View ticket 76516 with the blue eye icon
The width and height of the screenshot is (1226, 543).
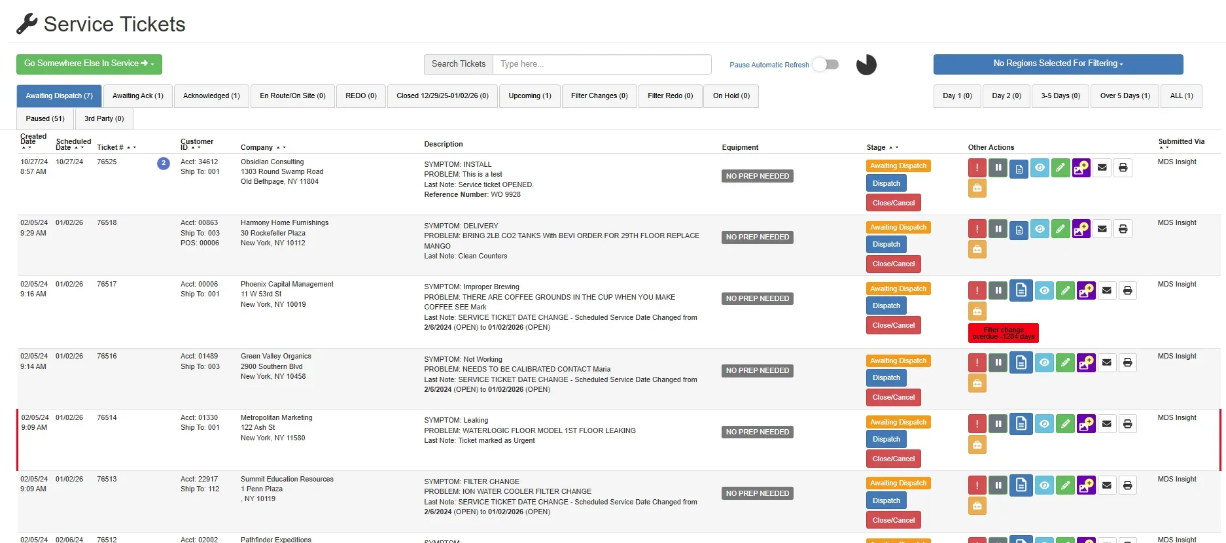coord(1044,362)
